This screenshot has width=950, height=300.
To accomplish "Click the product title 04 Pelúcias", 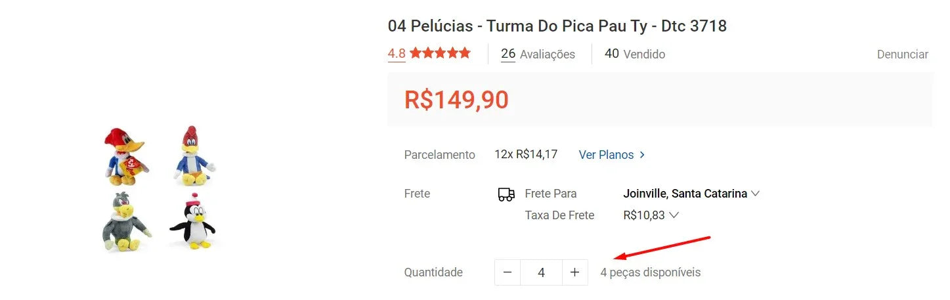I will click(557, 26).
